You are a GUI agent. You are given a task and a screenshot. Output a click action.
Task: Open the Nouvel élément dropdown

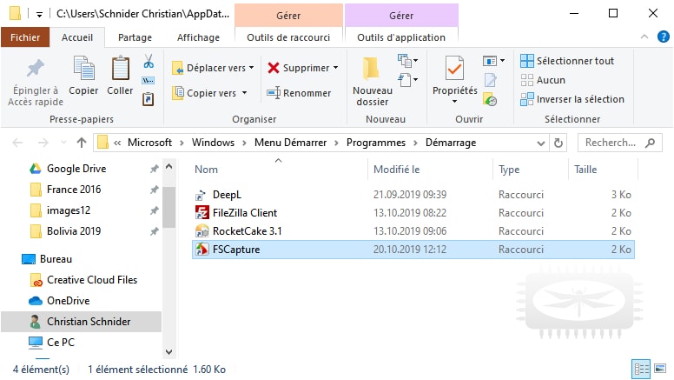(407, 61)
